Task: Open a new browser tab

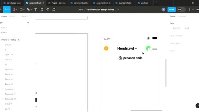Action: (x=156, y=3)
